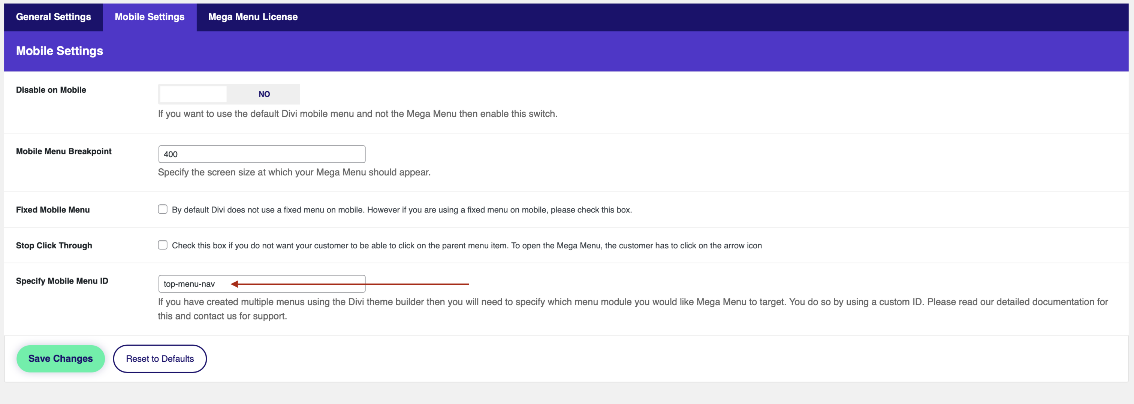Click text 'If you want to use the default Divi'
The width and height of the screenshot is (1134, 404).
(358, 114)
